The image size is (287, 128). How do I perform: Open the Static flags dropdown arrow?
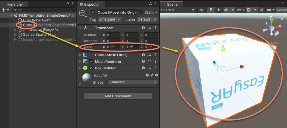point(156,13)
